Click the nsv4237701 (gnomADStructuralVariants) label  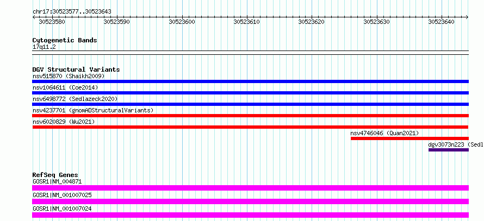[x=93, y=110]
